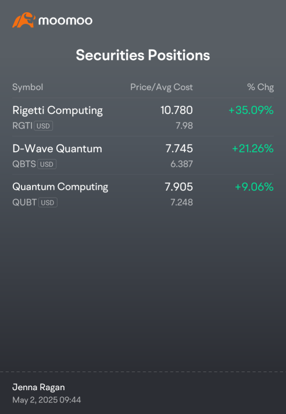Click the Symbol column header
Screen dimensions: 286x414
pos(28,87)
